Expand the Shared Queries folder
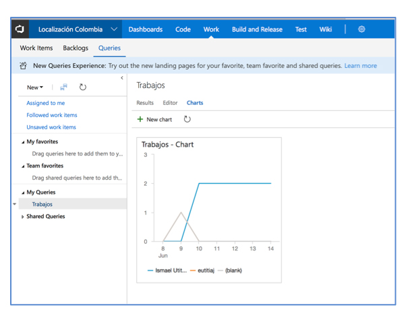This screenshot has width=406, height=319. click(22, 217)
